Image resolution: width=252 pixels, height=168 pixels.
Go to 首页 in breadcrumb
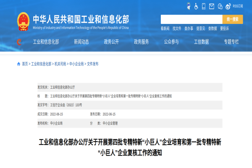(25, 64)
